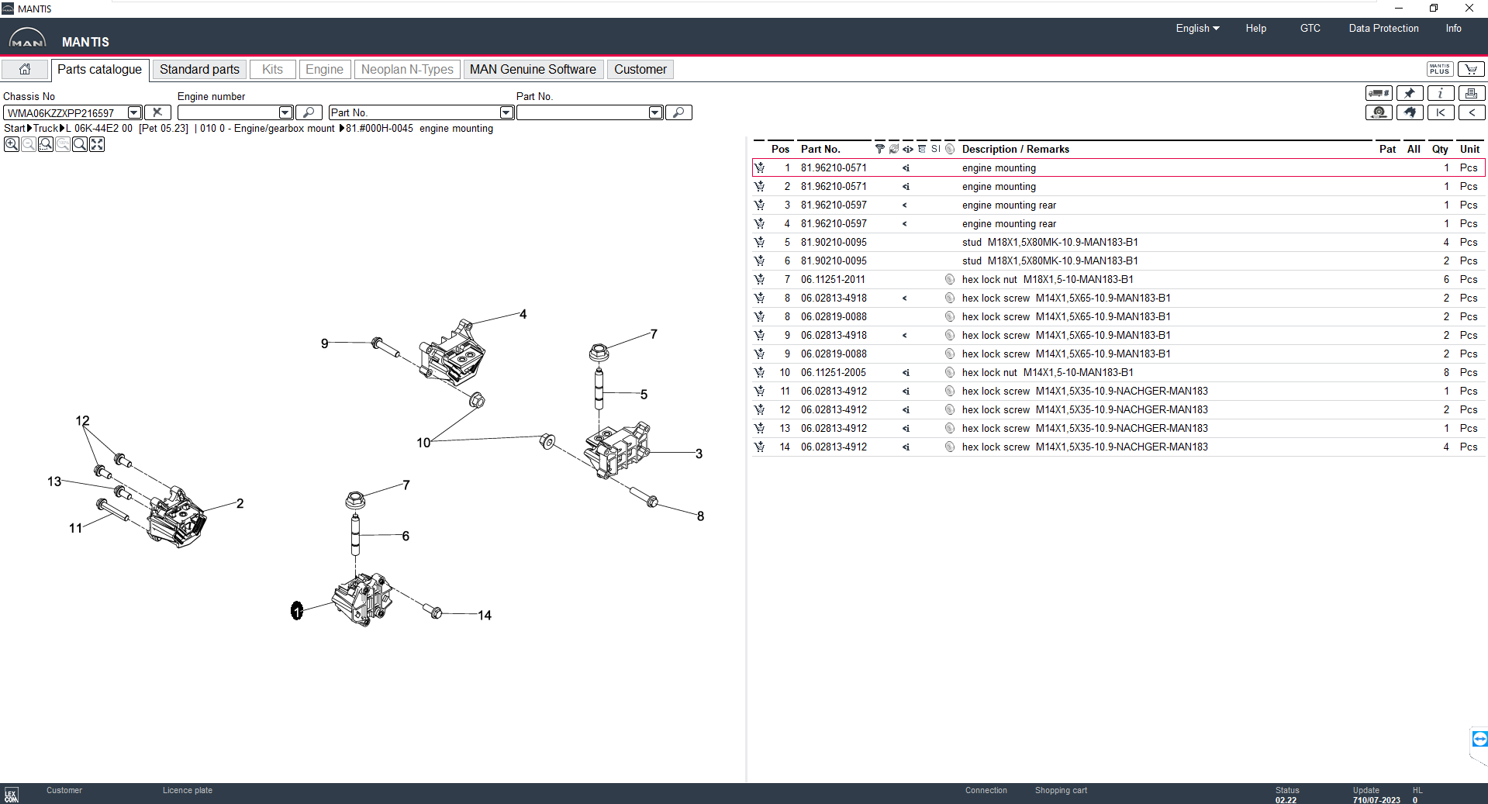Click the fit-to-screen expand arrows icon
Screen dimensions: 1488x804
[x=97, y=144]
